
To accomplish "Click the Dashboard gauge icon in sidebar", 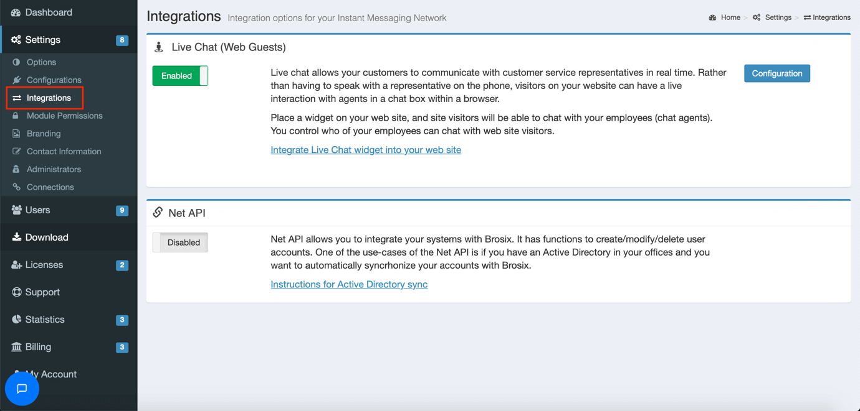I will 16,12.
